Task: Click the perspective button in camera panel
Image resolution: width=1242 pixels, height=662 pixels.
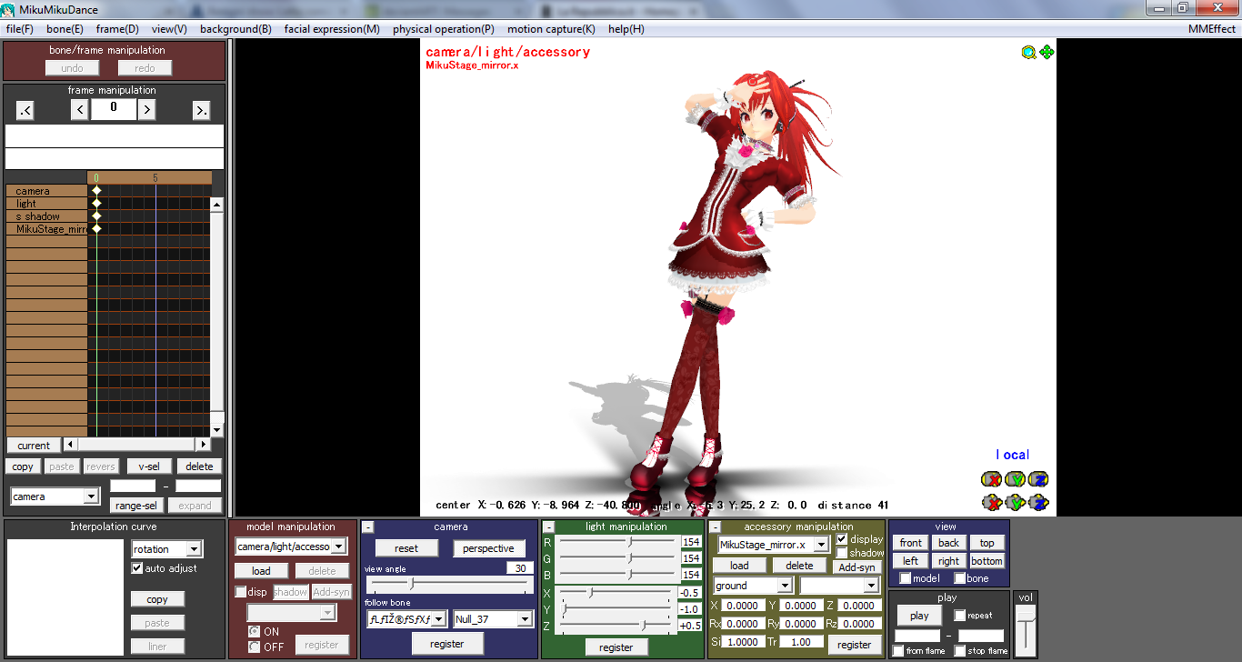Action: click(x=489, y=548)
